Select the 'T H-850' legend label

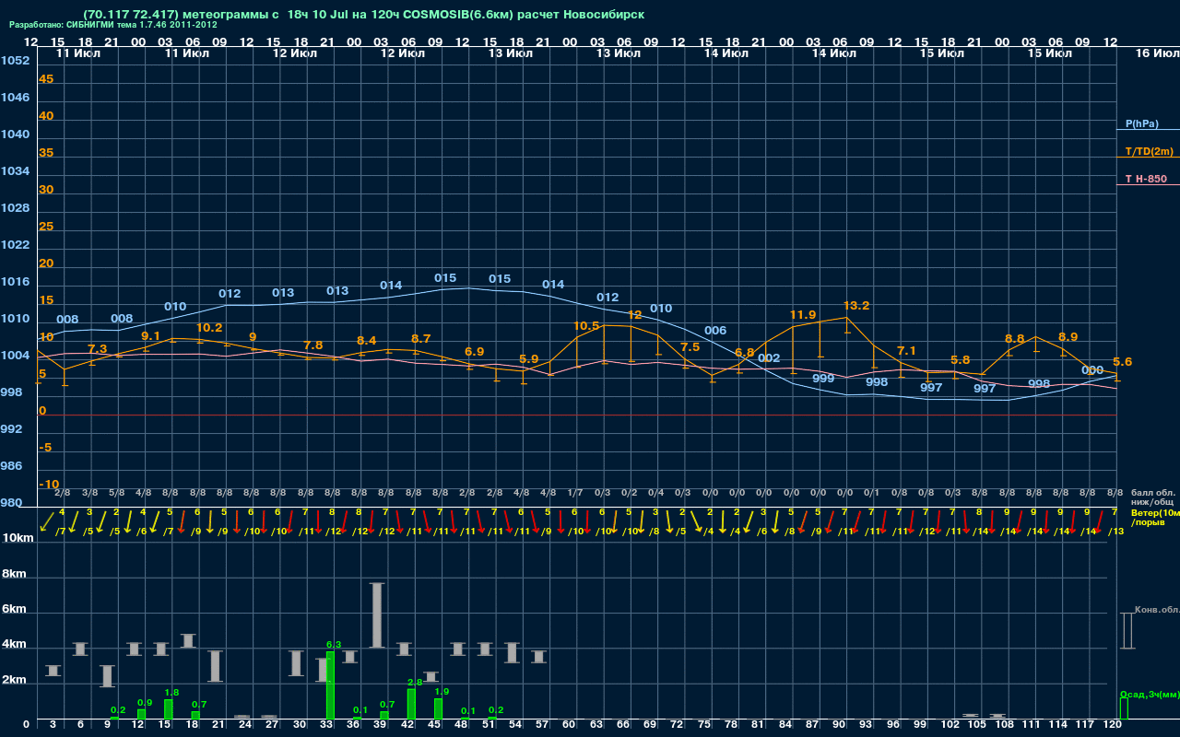[1144, 179]
